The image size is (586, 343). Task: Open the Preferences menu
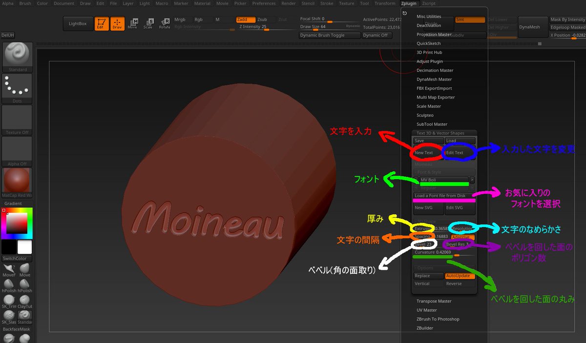click(264, 3)
